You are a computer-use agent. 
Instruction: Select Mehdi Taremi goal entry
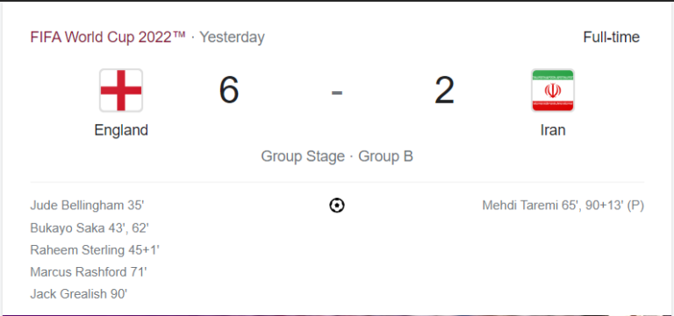click(x=563, y=206)
